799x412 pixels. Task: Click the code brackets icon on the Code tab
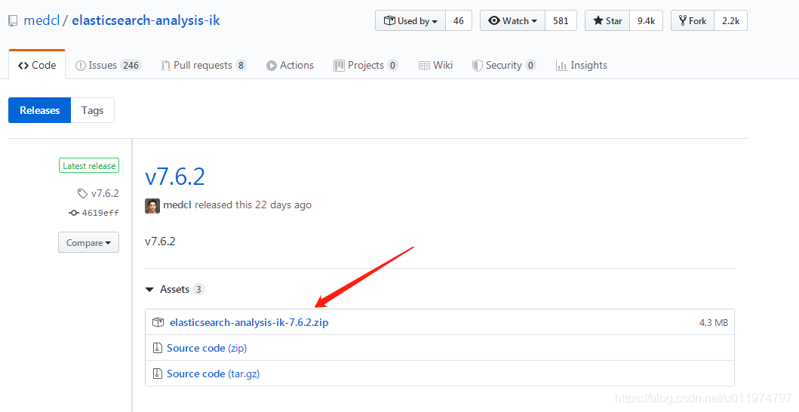click(x=23, y=66)
